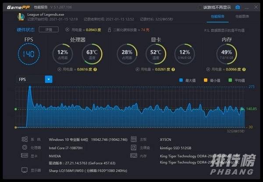The image size is (263, 182).
Task: Click the video memory 12% gauge
Action: click(185, 54)
